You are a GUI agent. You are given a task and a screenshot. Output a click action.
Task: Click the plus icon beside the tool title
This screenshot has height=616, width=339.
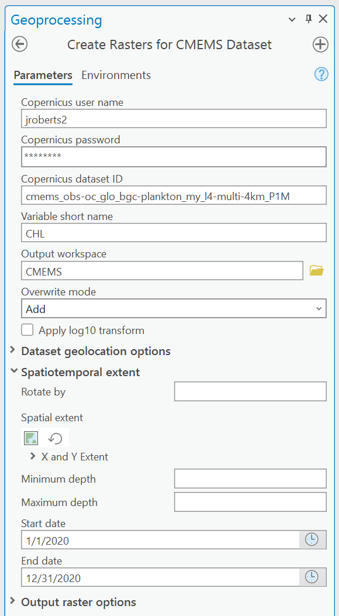pyautogui.click(x=320, y=44)
